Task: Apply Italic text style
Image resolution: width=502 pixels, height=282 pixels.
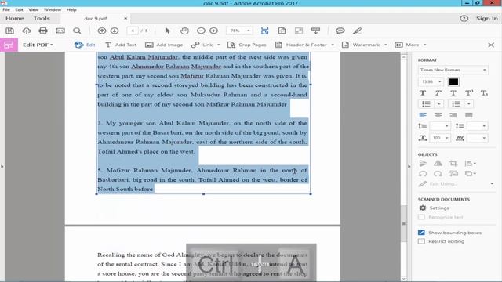Action: [x=438, y=93]
